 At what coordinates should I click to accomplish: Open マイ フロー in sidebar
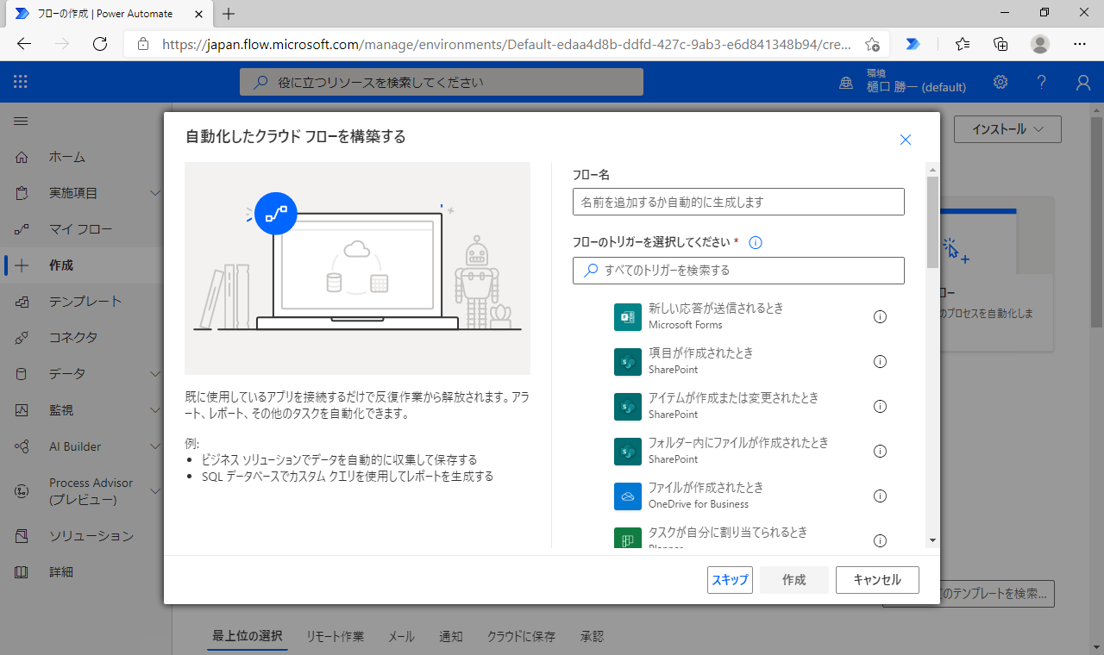pos(82,229)
